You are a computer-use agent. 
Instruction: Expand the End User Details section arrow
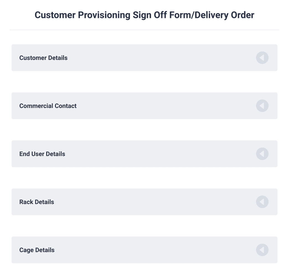262,154
